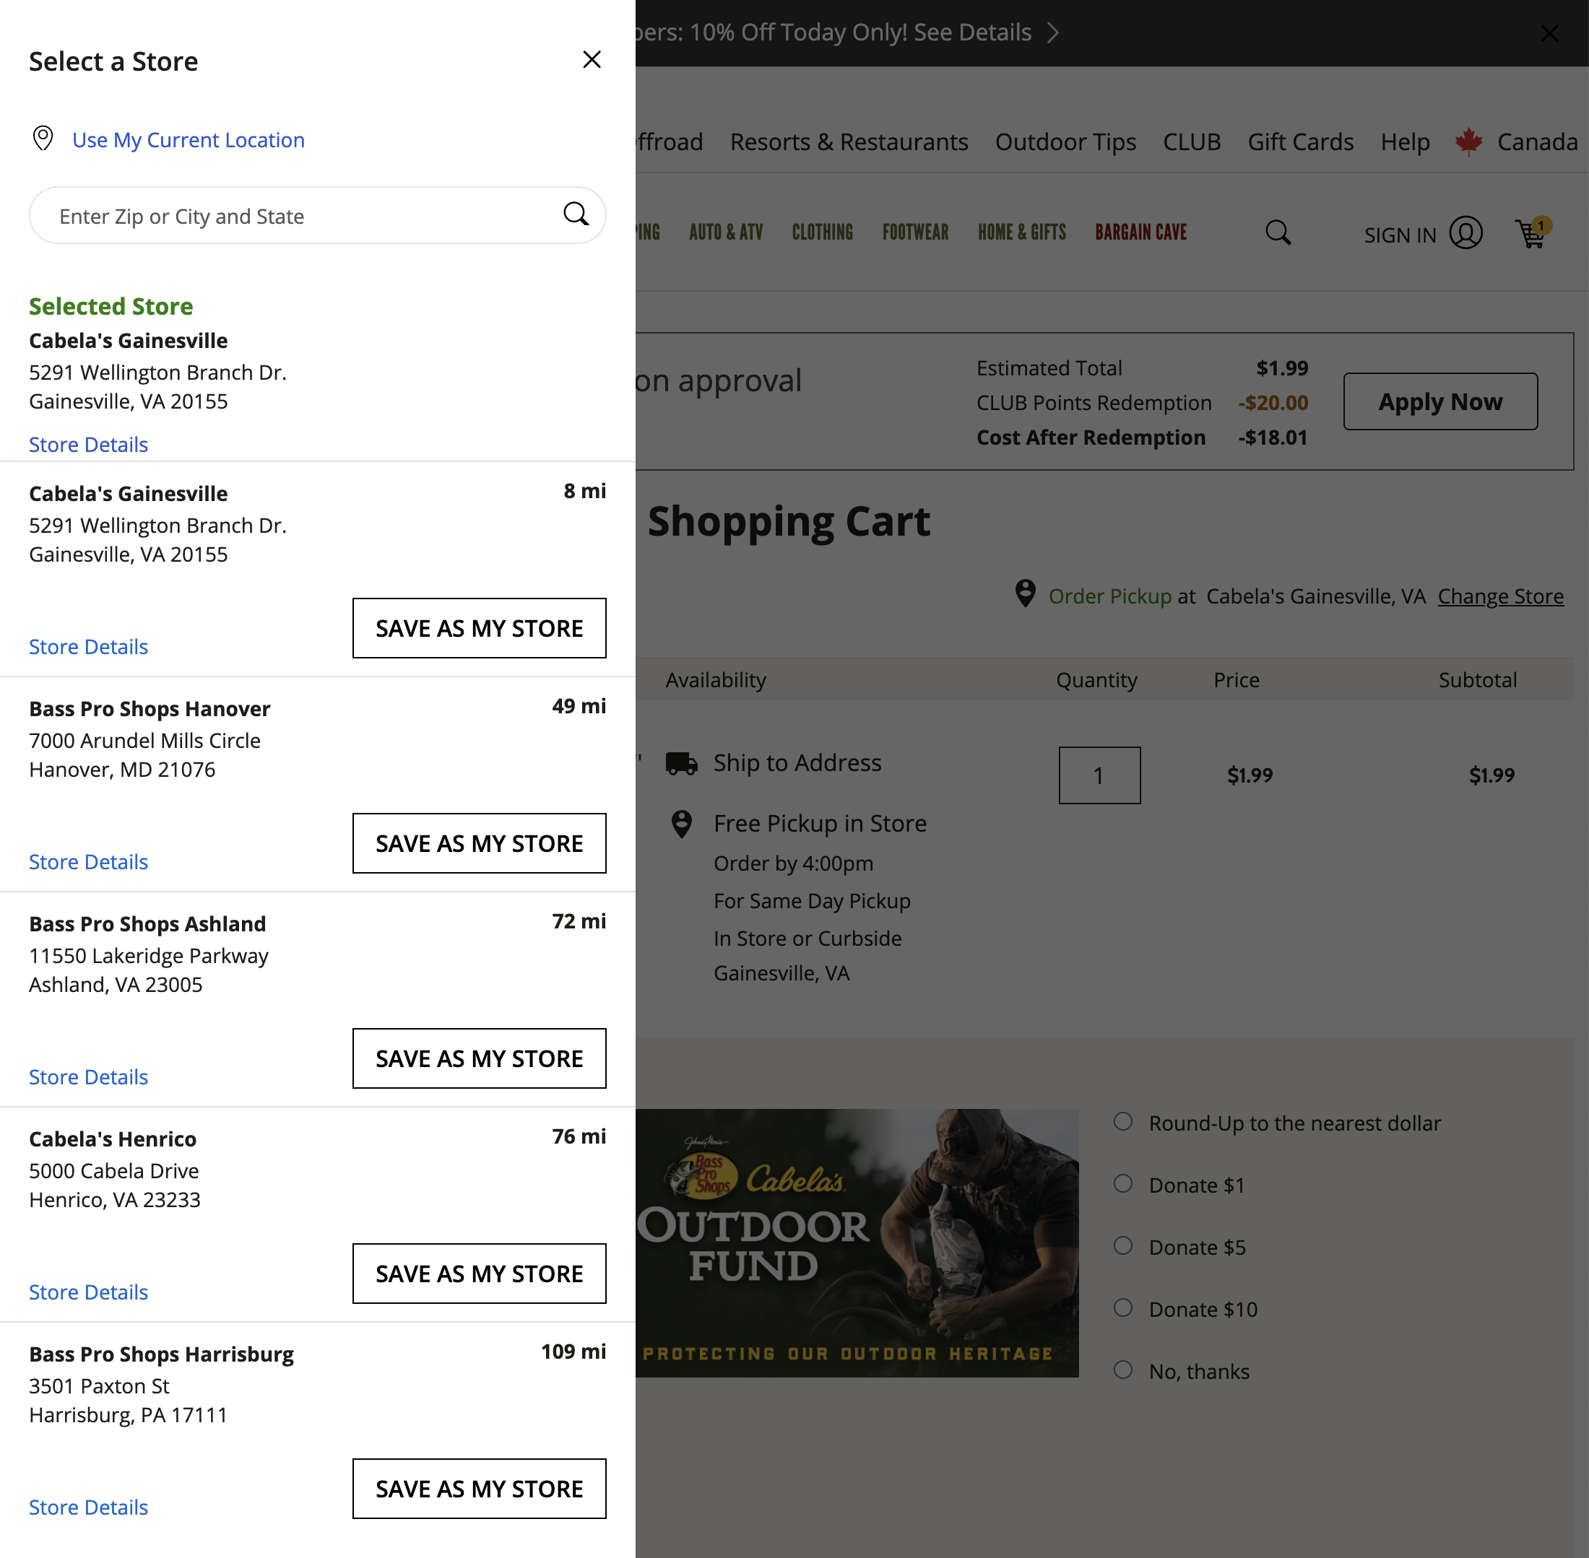The height and width of the screenshot is (1558, 1589).
Task: Open the Outdoor Tips menu
Action: (1065, 141)
